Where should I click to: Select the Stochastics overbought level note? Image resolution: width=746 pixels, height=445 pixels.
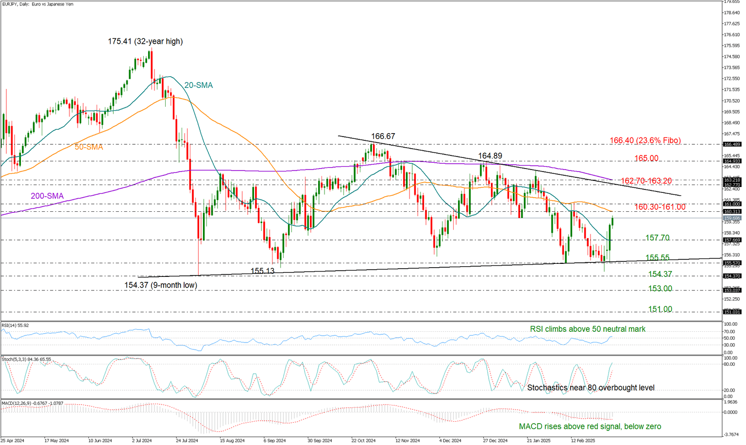pyautogui.click(x=591, y=388)
